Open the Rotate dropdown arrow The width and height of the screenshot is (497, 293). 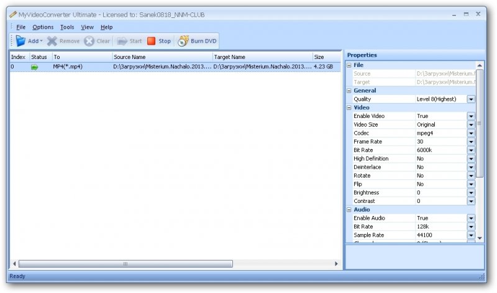471,176
